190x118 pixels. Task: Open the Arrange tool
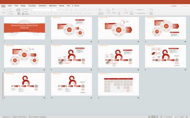(126, 10)
